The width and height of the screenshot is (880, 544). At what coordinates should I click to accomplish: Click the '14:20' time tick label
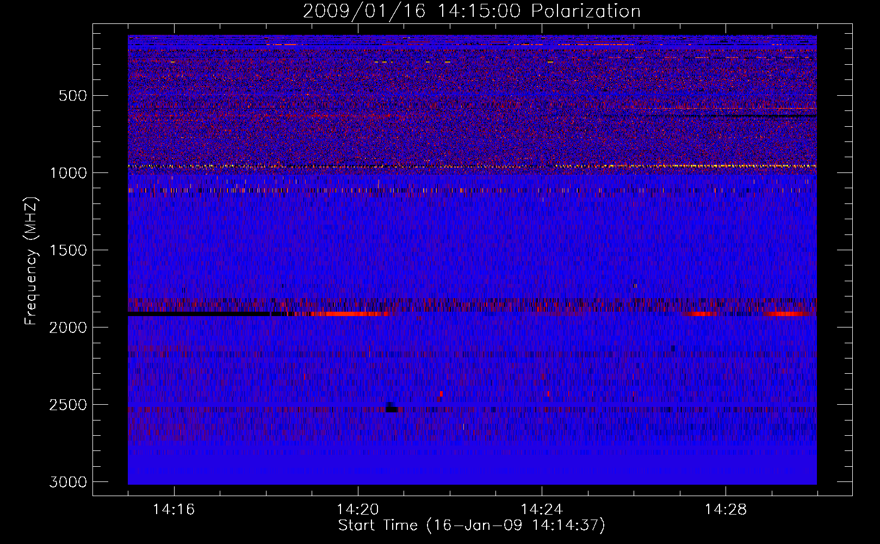click(357, 510)
